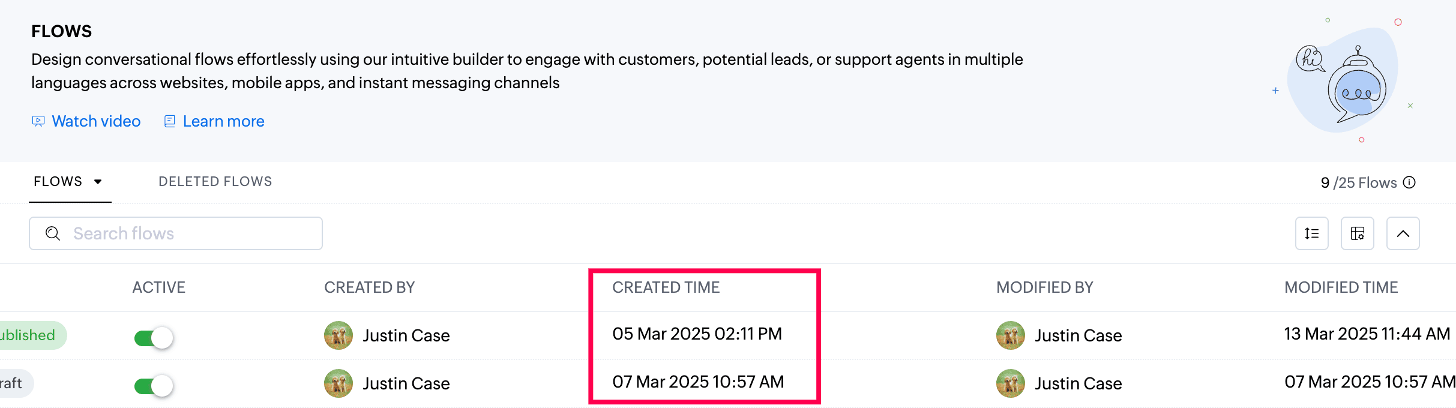Click the Watch video play icon
The height and width of the screenshot is (408, 1456).
(38, 121)
